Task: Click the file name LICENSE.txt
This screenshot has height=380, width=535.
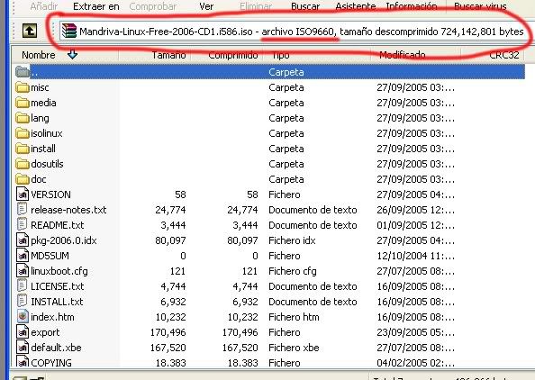Action: click(x=58, y=286)
